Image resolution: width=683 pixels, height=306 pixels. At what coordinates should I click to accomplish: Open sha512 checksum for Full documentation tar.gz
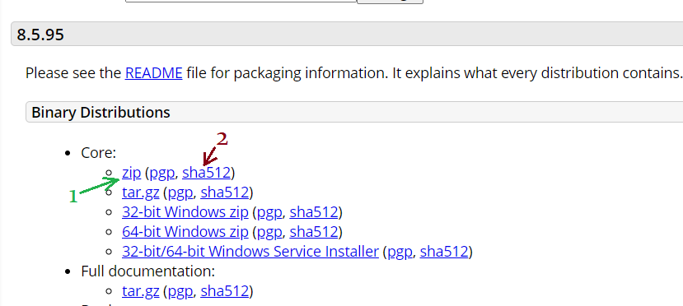click(x=224, y=291)
